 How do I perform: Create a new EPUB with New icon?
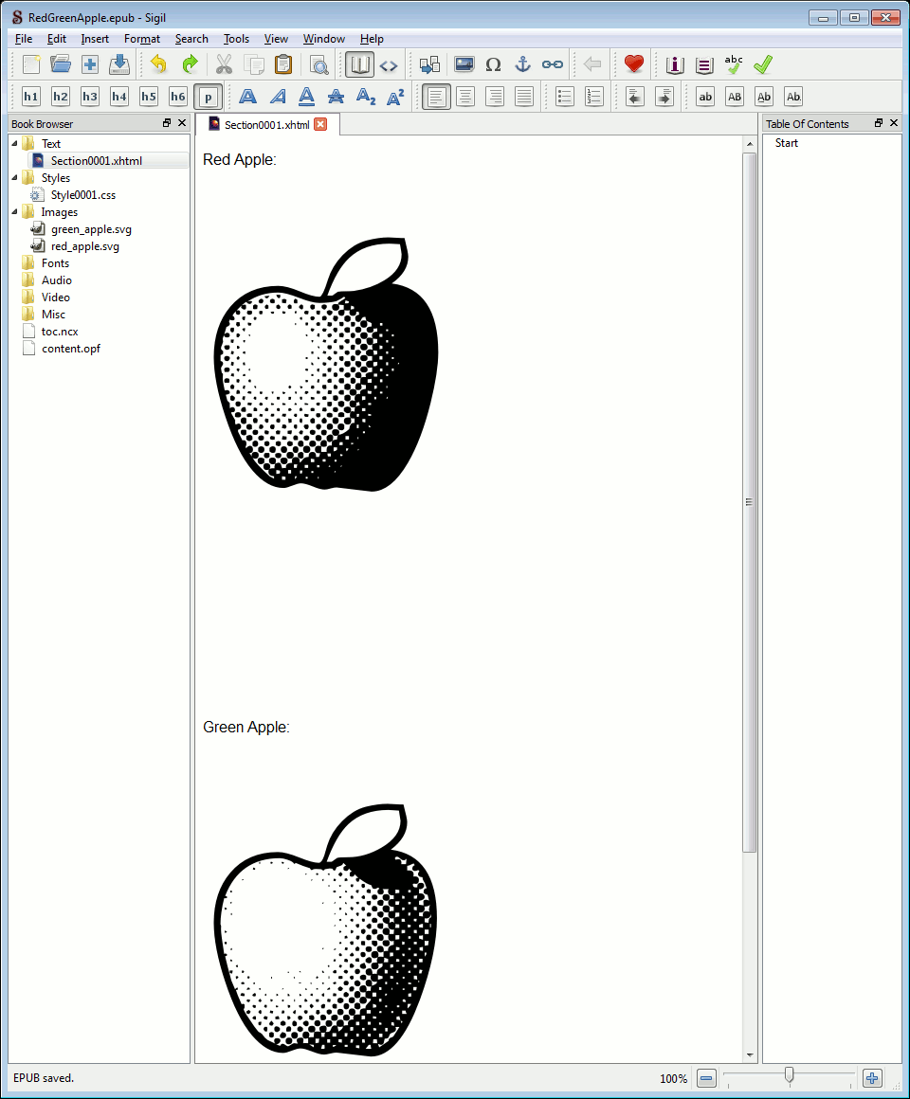(x=31, y=64)
